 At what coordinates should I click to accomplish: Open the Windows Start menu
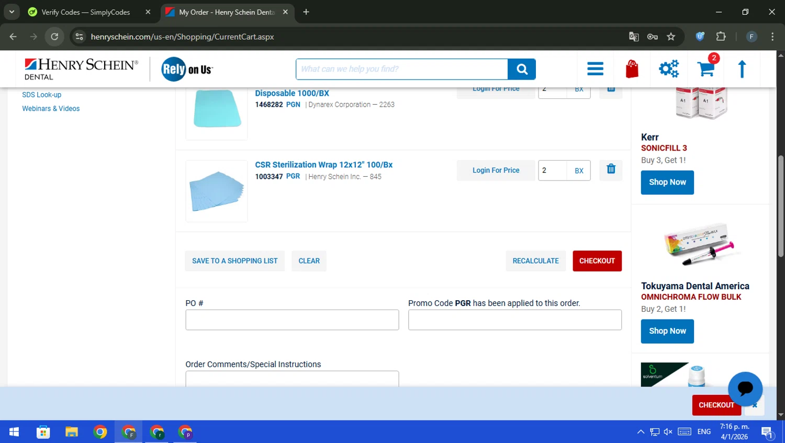14,431
